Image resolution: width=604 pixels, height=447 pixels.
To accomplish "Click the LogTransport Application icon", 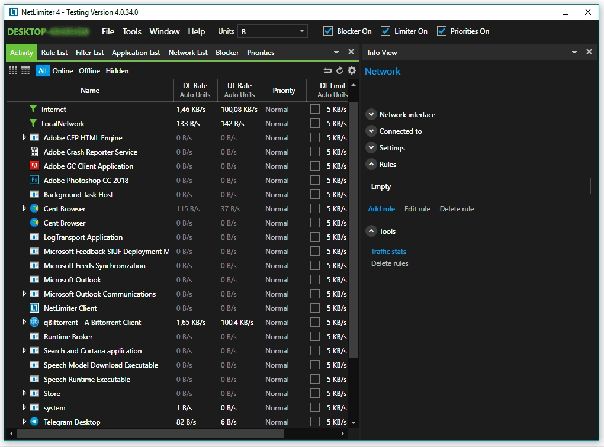I will click(34, 237).
